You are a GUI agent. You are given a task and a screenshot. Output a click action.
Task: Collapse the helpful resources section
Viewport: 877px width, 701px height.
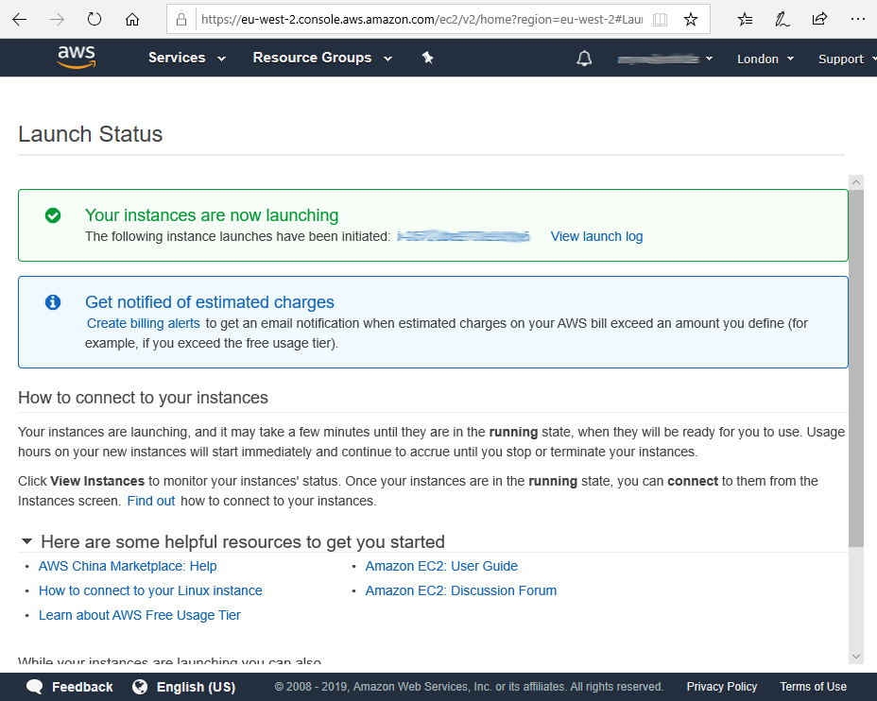[26, 541]
